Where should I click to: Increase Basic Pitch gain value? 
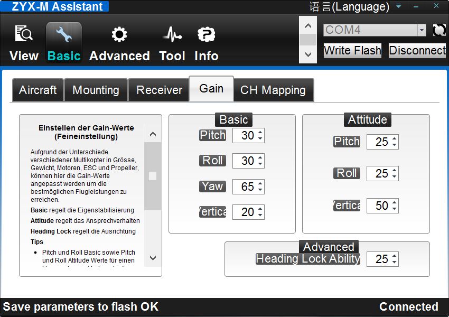[x=260, y=133]
